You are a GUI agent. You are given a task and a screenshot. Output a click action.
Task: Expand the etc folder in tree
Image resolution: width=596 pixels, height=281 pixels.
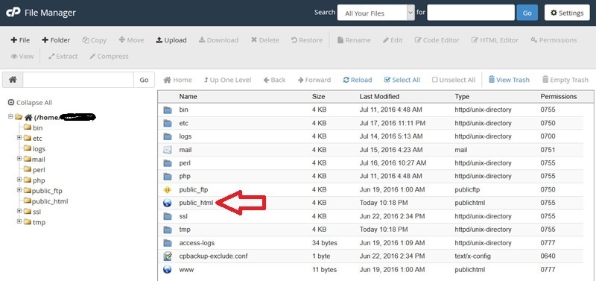point(19,138)
